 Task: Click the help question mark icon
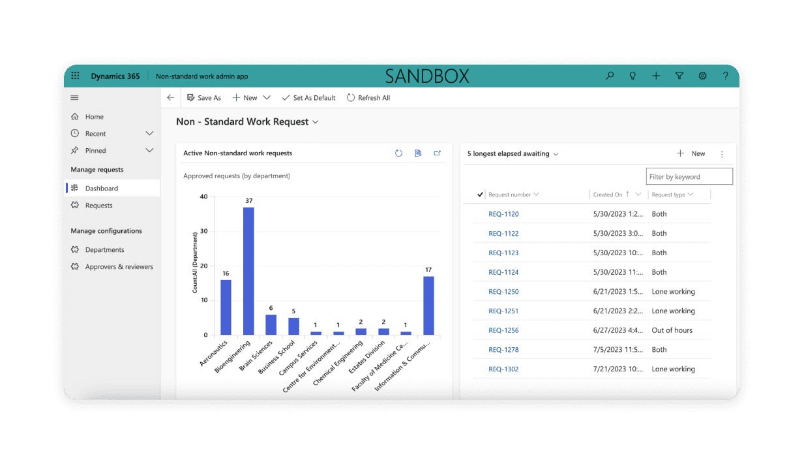[726, 76]
